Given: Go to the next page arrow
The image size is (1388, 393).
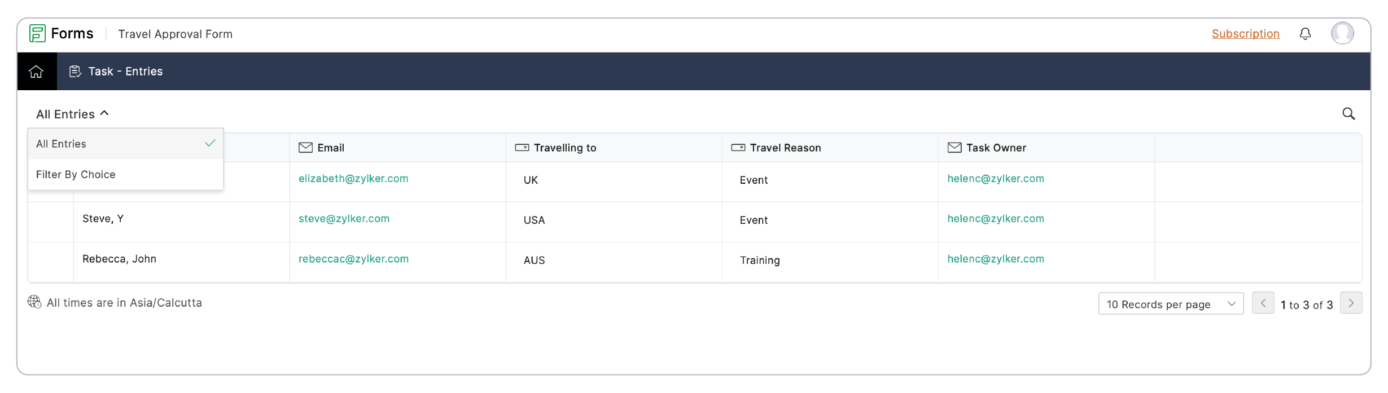Looking at the screenshot, I should pyautogui.click(x=1351, y=303).
